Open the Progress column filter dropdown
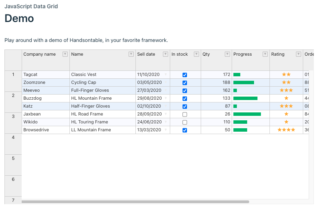Screen dimensions: 319x209 [x=265, y=54]
